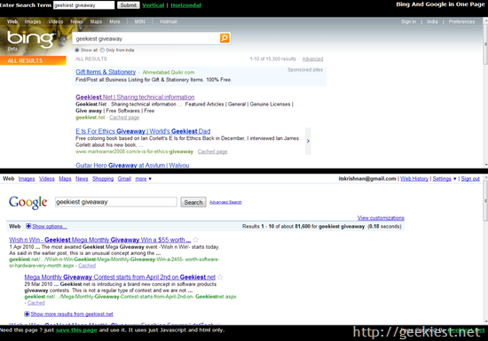Click save this page link in footer
This screenshot has height=341, width=488.
click(76, 329)
